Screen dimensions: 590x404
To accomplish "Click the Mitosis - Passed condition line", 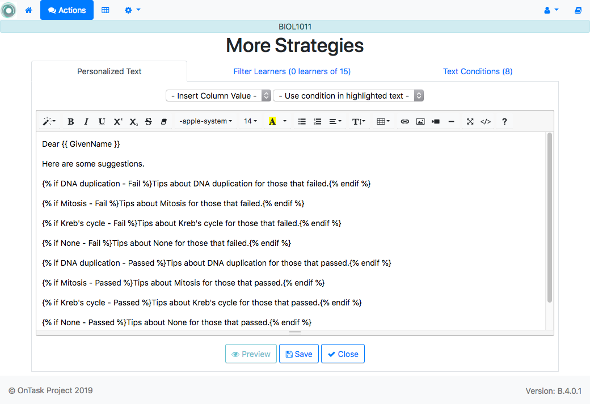I will (183, 283).
